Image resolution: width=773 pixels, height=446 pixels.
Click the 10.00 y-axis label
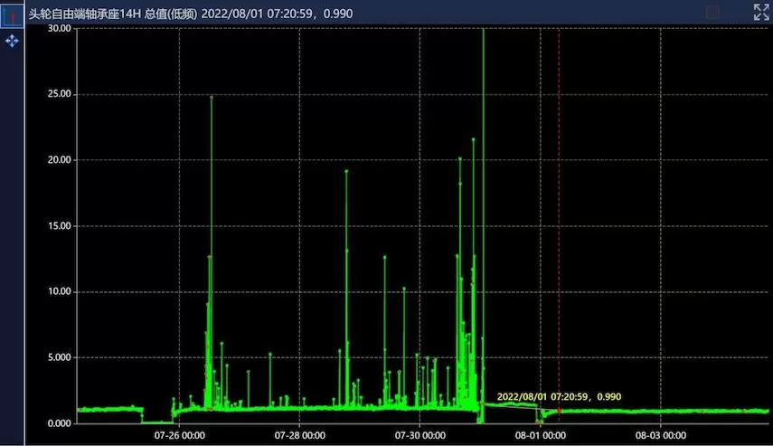click(60, 291)
